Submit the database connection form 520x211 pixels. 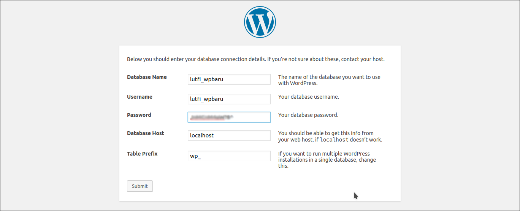pos(140,186)
